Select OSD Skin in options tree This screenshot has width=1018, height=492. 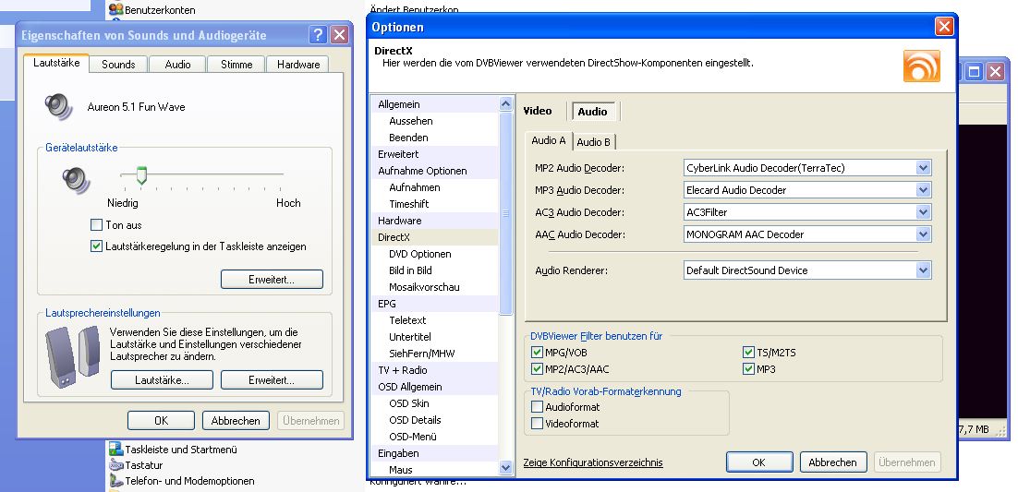(408, 403)
